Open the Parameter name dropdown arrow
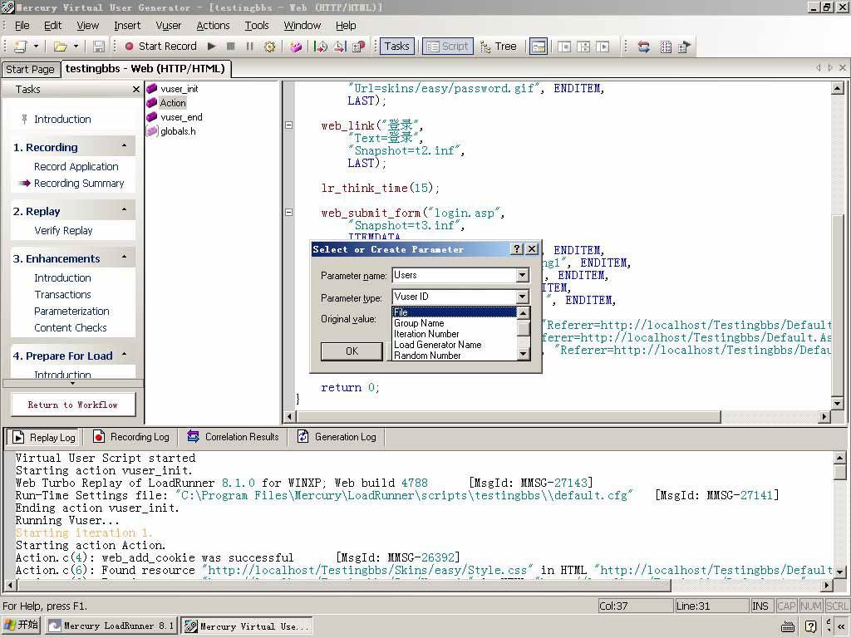This screenshot has height=638, width=851. click(522, 276)
